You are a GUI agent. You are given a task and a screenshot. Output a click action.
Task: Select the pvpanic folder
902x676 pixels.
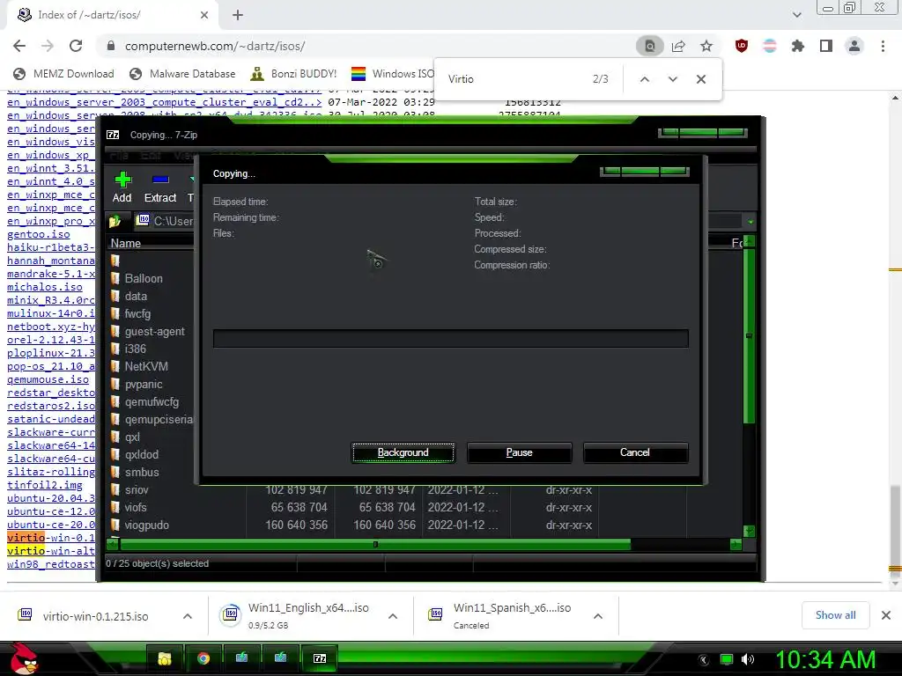click(144, 385)
